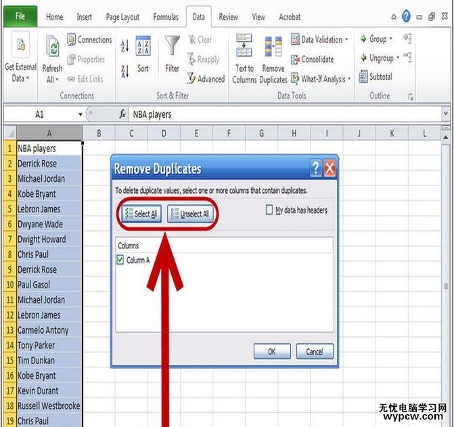This screenshot has width=454, height=427.
Task: Click the select-all corner cell
Action: (x=10, y=133)
